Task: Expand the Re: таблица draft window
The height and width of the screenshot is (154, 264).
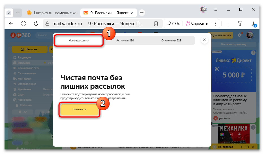Action: (x=247, y=147)
